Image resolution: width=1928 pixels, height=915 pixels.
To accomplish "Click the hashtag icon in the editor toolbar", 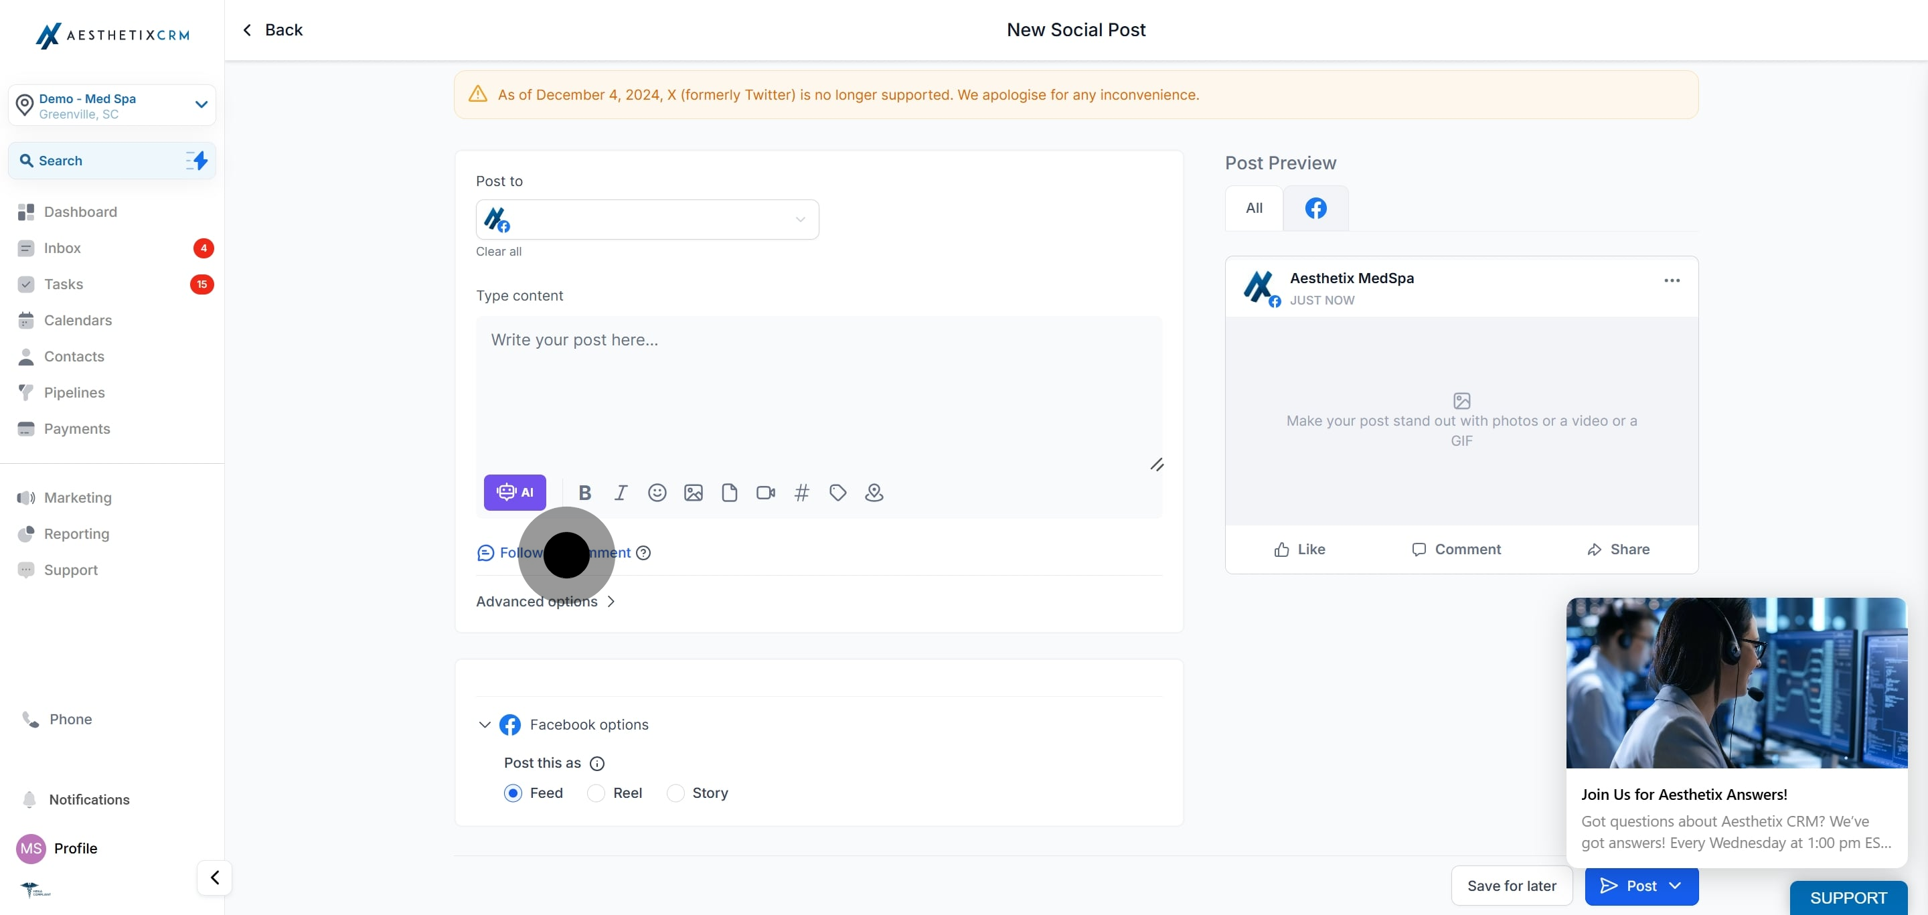I will click(801, 492).
